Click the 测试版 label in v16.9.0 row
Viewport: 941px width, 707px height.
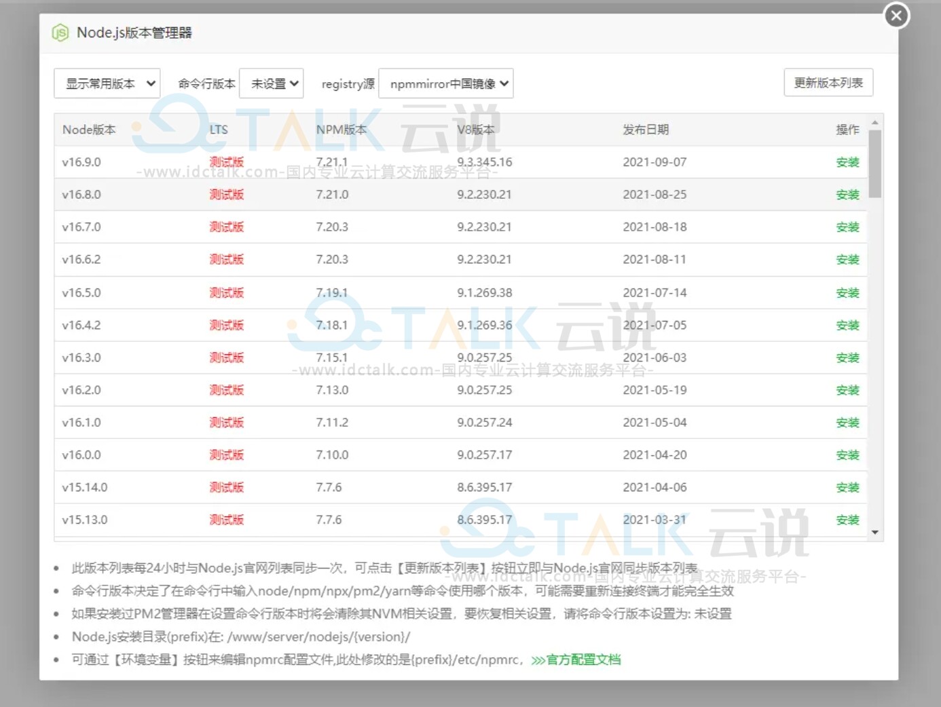226,162
